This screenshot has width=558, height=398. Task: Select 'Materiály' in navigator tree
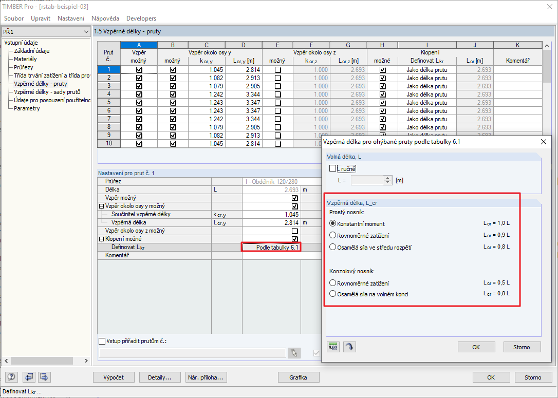25,59
